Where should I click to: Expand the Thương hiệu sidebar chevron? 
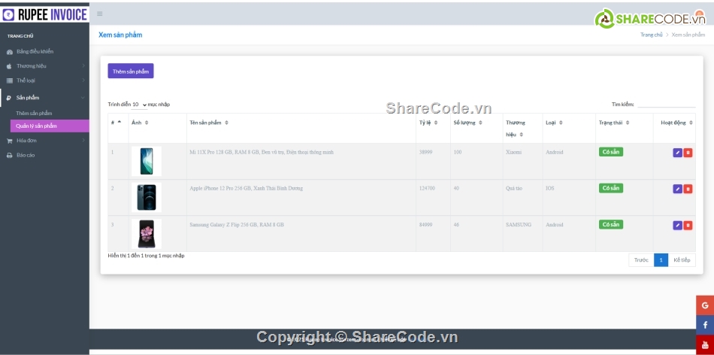tap(83, 66)
